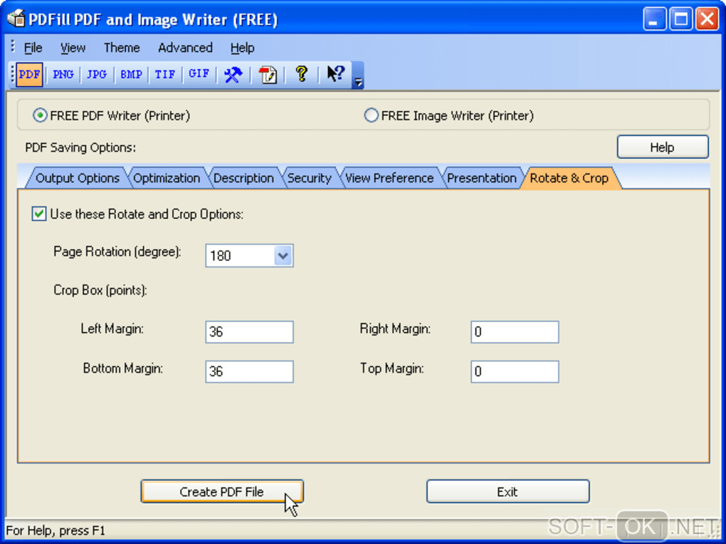Switch to the View Preference tab
726x544 pixels.
tap(389, 178)
